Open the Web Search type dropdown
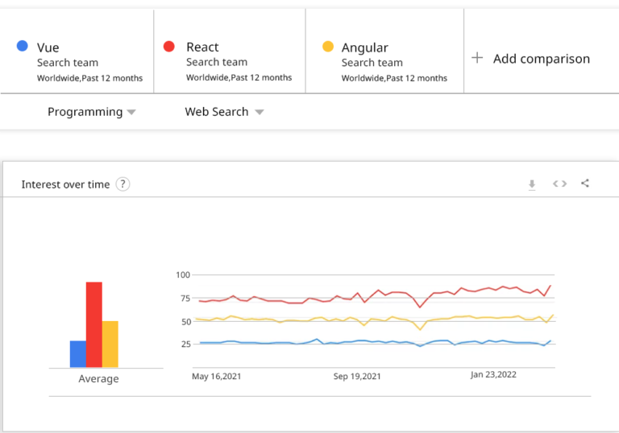The image size is (619, 433). coord(224,112)
